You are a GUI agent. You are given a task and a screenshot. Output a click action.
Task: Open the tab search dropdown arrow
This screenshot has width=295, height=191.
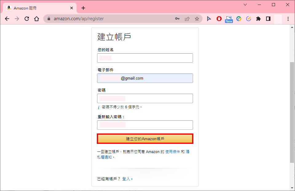click(245, 5)
